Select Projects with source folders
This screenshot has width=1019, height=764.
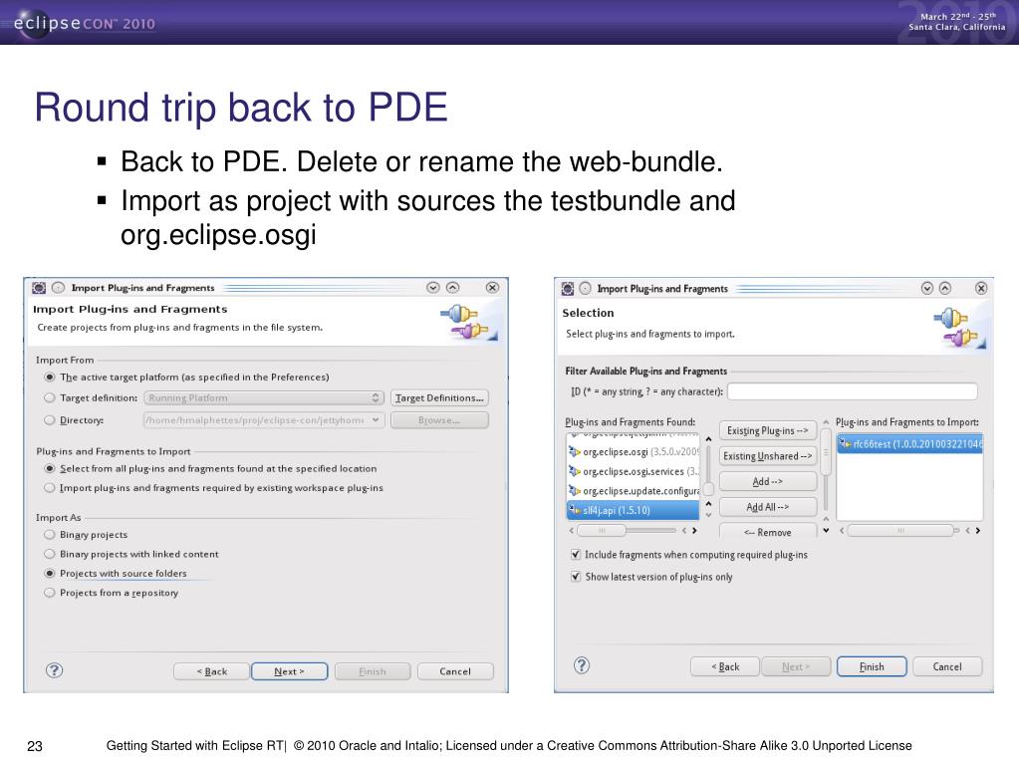tap(50, 573)
